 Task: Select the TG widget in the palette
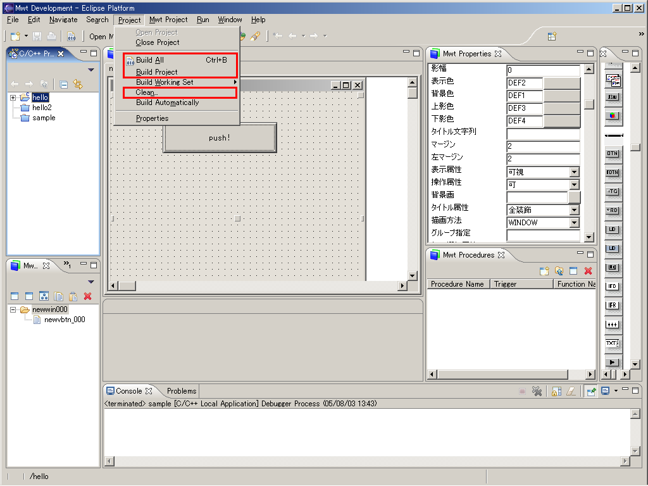point(612,191)
